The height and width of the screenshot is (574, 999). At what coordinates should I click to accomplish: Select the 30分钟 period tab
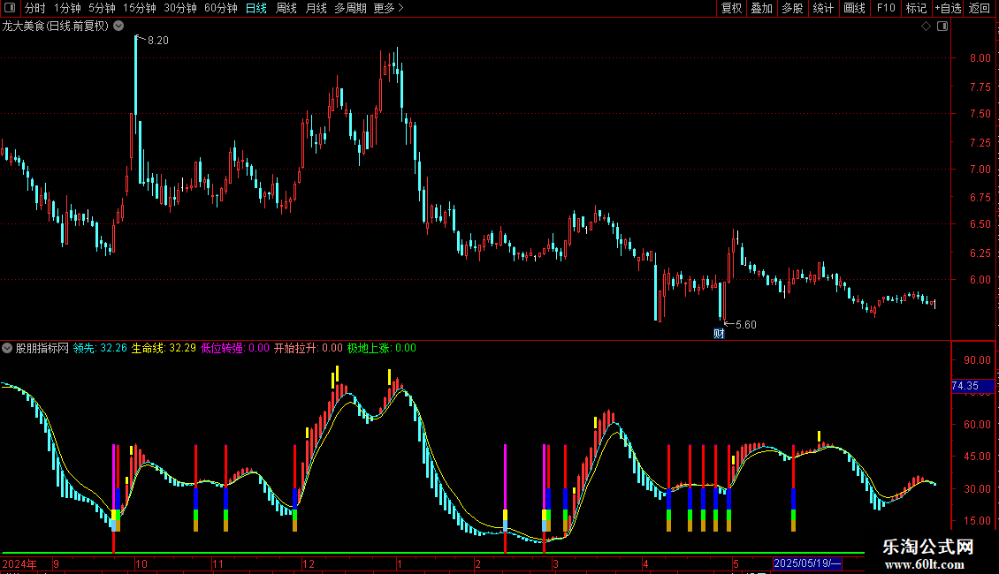pyautogui.click(x=180, y=8)
